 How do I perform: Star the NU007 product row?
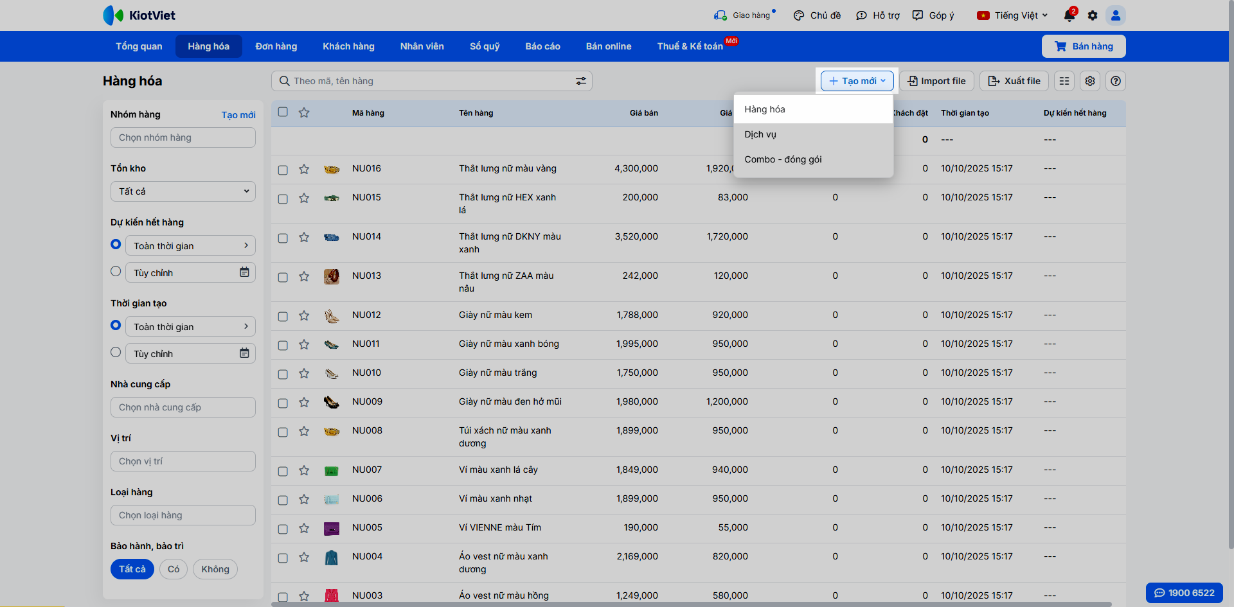(x=304, y=471)
